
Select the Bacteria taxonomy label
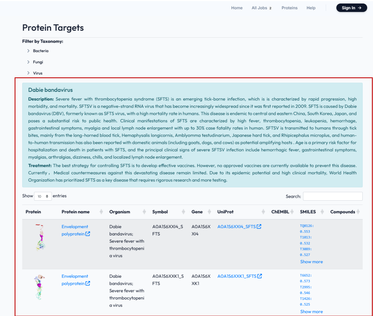(x=41, y=51)
